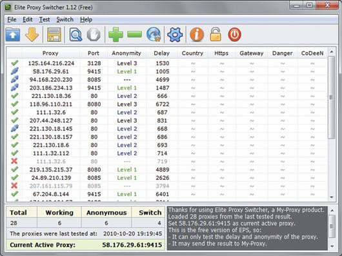Click the globe browser toolbar icon
The image size is (342, 256).
pos(154,35)
